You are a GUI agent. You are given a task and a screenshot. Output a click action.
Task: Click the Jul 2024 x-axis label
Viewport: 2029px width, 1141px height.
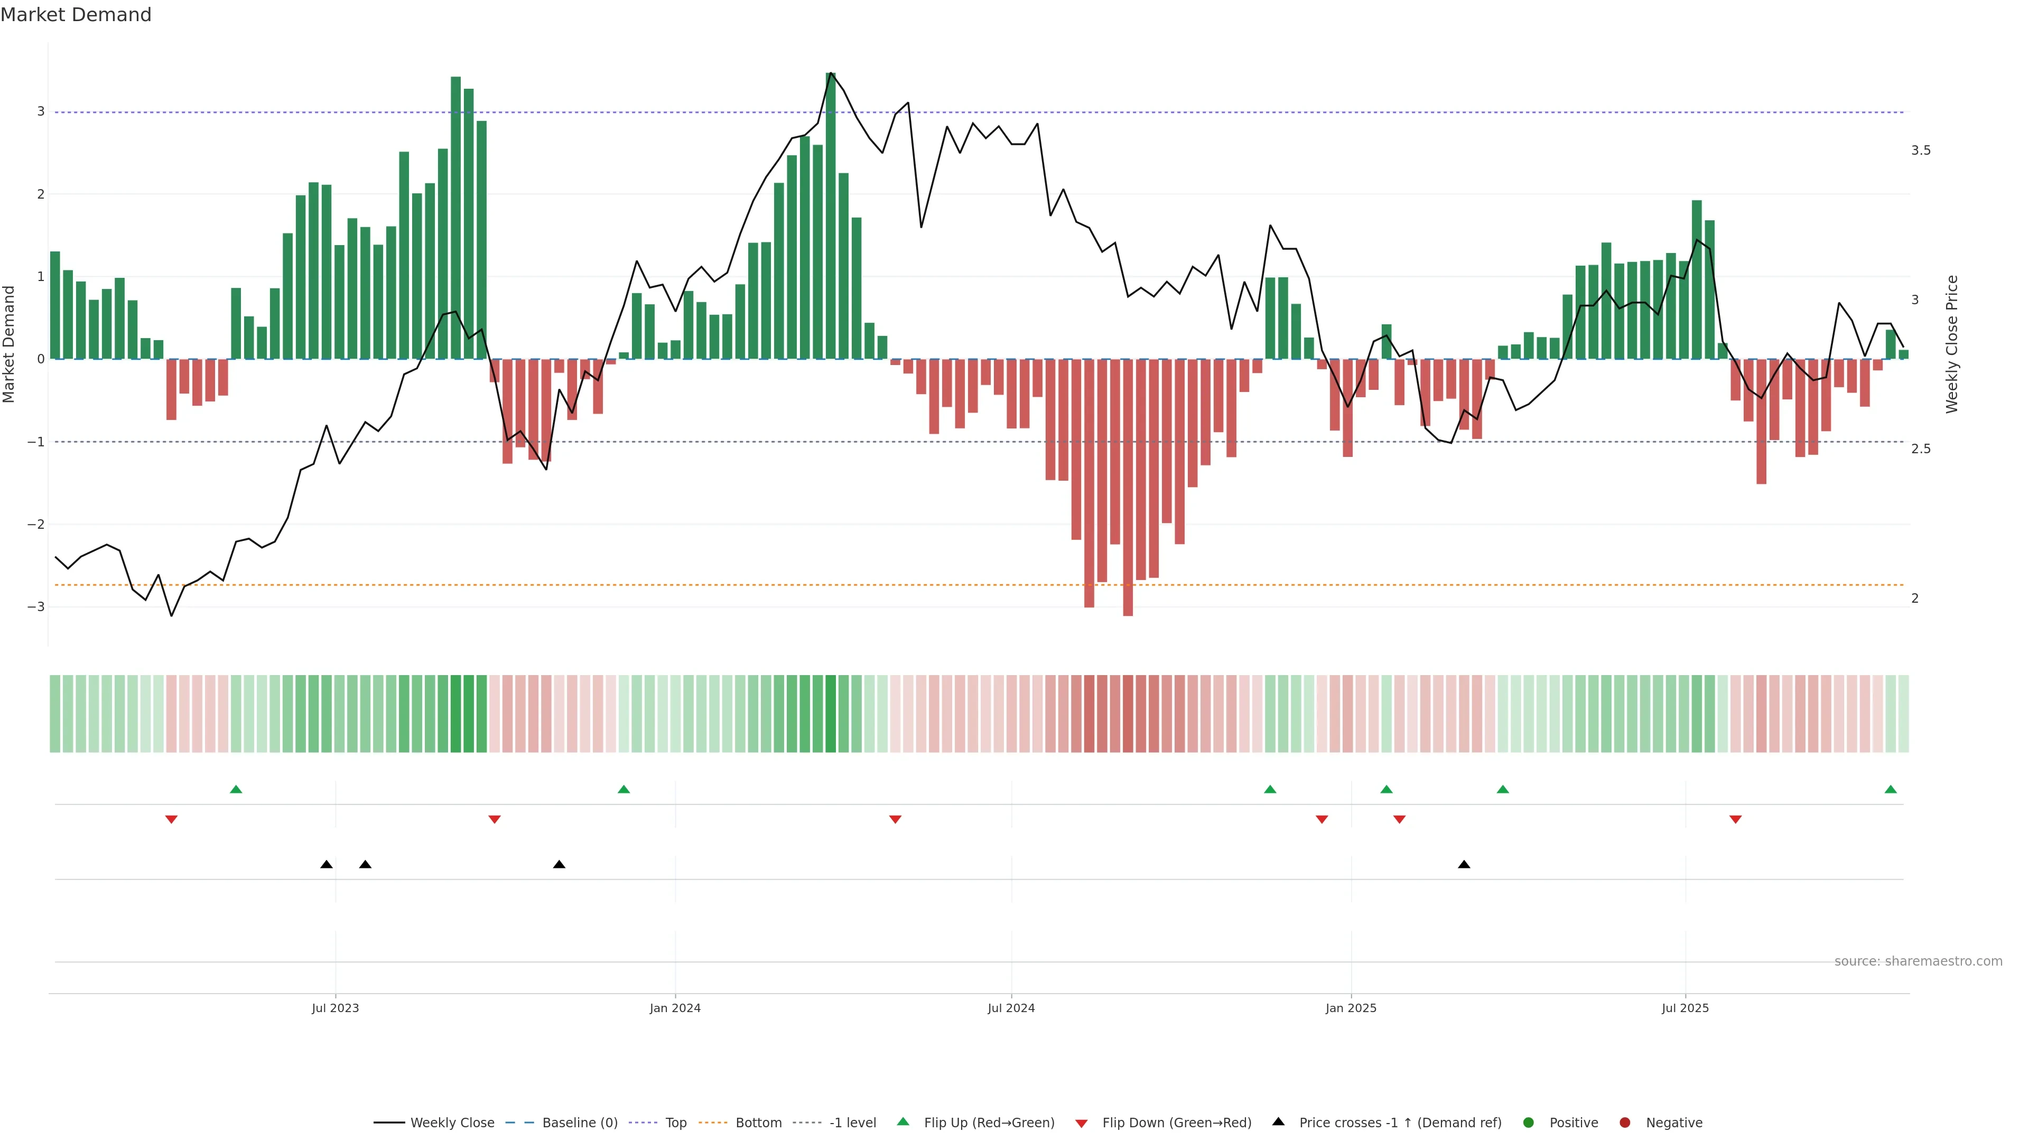tap(1011, 1009)
